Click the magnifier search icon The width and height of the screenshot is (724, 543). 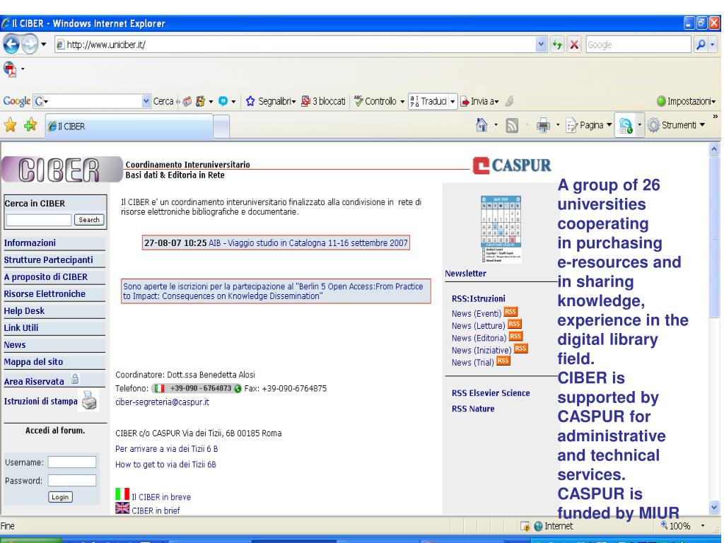tap(701, 45)
